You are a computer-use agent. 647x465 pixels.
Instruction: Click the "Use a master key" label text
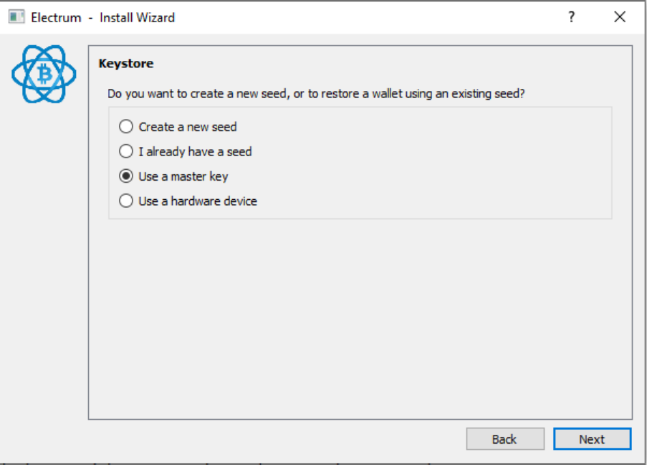(183, 176)
